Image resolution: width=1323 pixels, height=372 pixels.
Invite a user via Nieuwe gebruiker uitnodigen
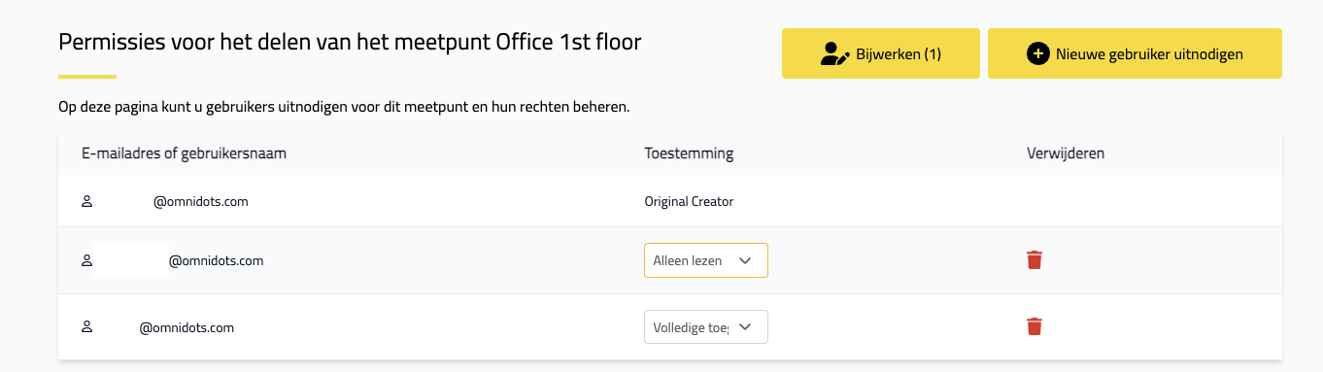click(x=1135, y=53)
